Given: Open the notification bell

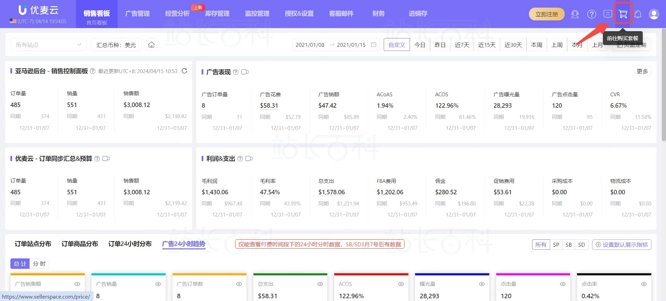Looking at the screenshot, I should tap(638, 14).
